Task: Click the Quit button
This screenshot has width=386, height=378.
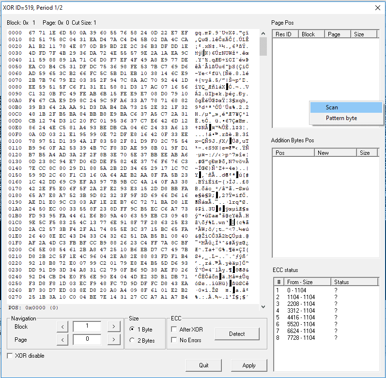Action: tap(203, 365)
